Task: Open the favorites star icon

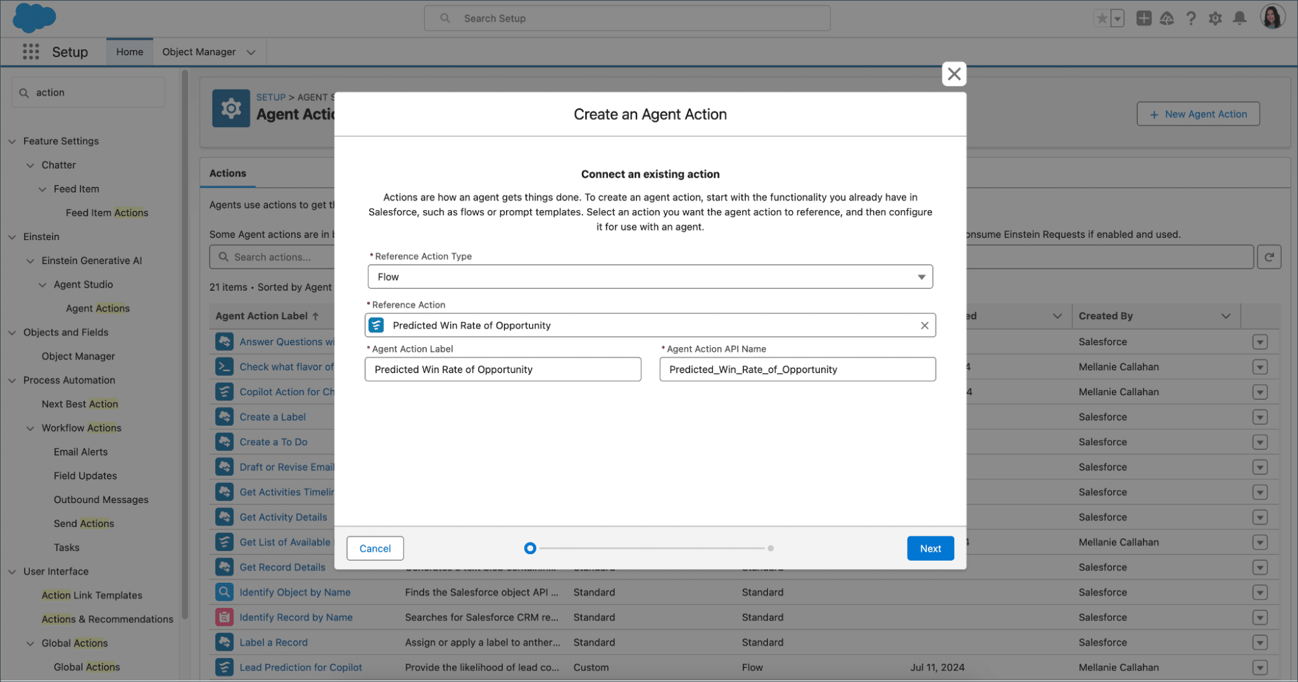Action: (x=1101, y=18)
